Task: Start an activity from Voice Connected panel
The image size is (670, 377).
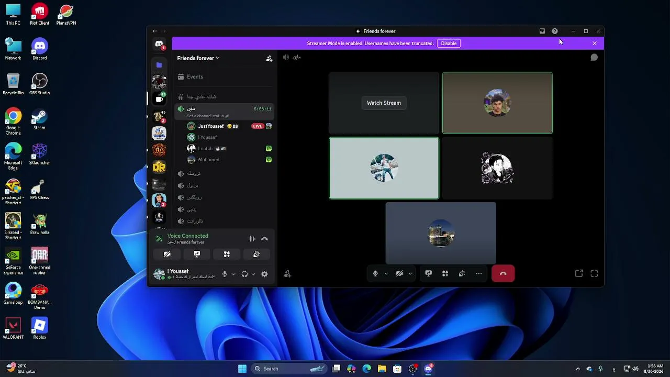Action: pos(227,254)
